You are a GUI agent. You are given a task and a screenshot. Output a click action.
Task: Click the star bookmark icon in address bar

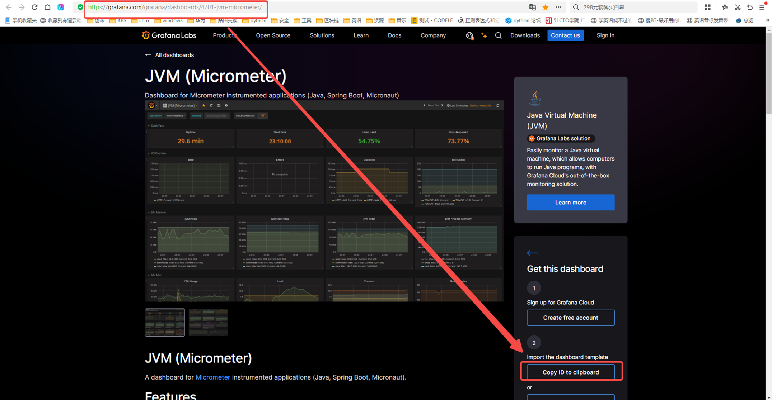point(546,7)
